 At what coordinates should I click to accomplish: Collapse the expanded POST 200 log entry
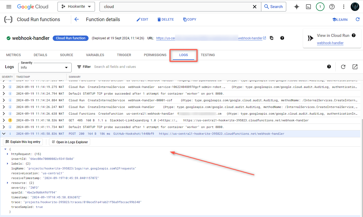[x=3, y=133]
